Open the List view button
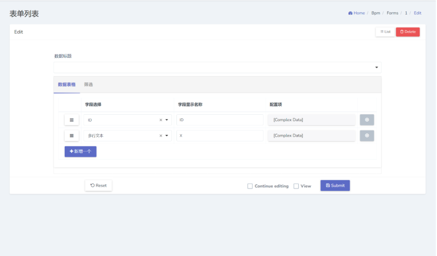Viewport: 437px width, 256px height. pyautogui.click(x=386, y=32)
